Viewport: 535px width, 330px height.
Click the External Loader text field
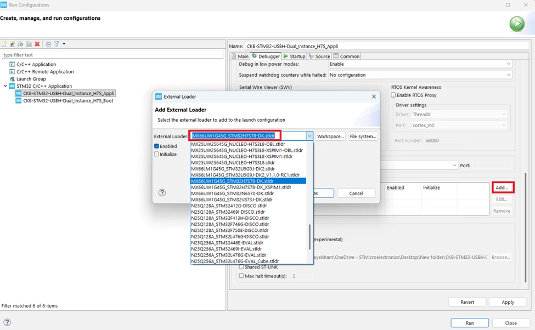[249, 136]
